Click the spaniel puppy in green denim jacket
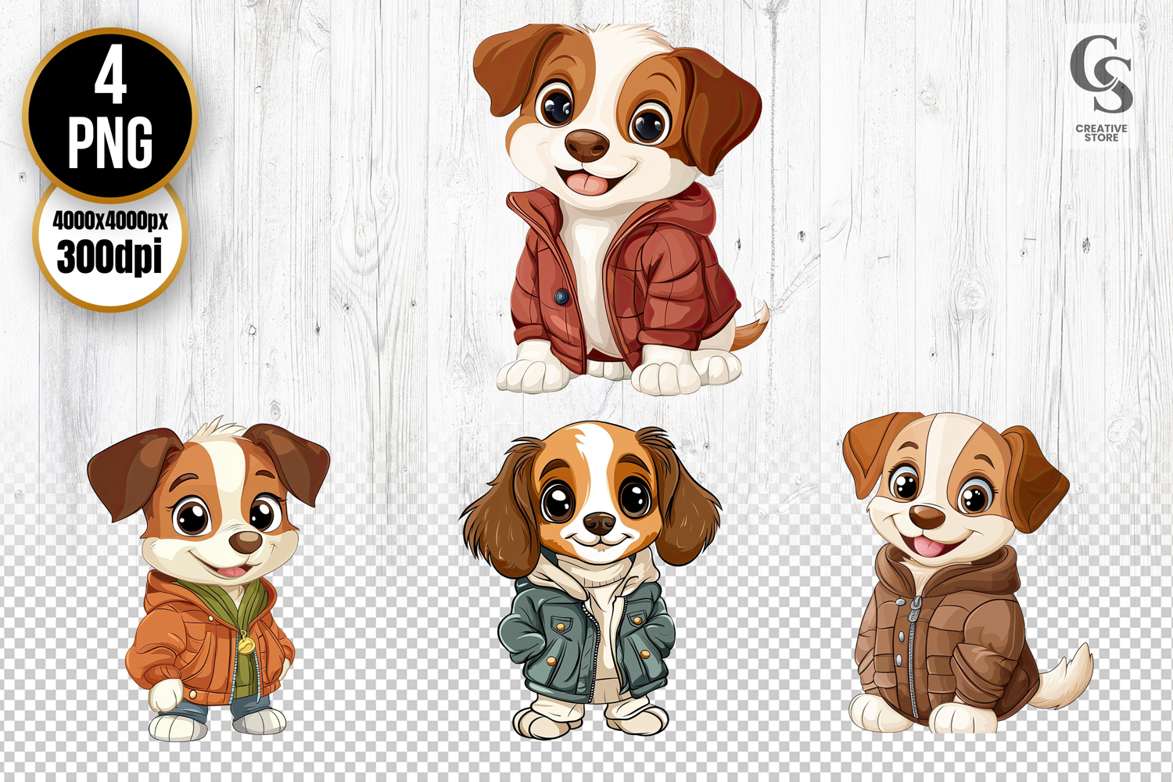1173x782 pixels. tap(590, 579)
